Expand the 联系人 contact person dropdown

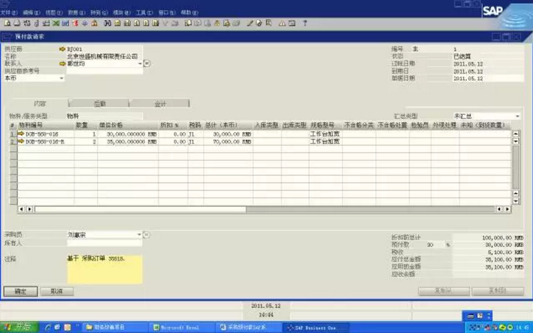click(x=140, y=64)
